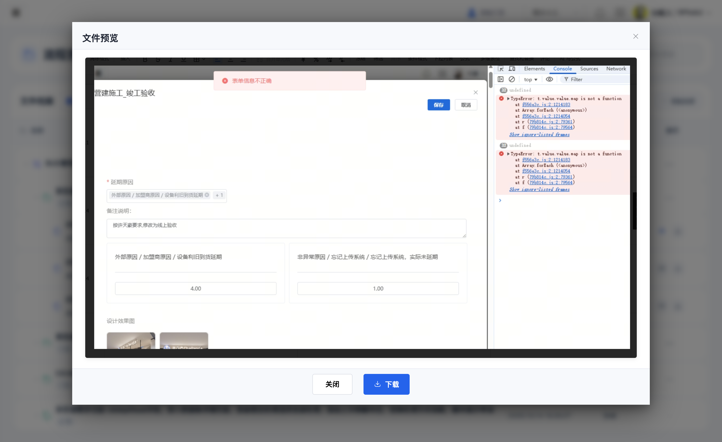
Task: Click the show console sidebar icon
Action: pyautogui.click(x=500, y=79)
